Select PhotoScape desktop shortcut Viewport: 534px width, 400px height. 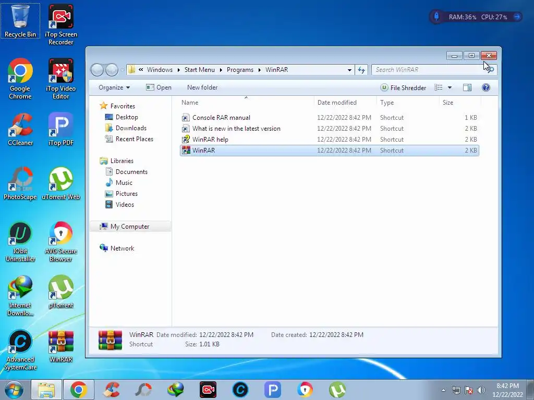[20, 184]
